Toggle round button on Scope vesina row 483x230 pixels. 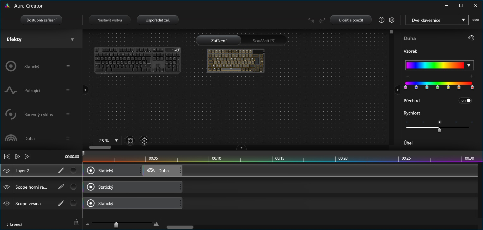[x=73, y=203]
